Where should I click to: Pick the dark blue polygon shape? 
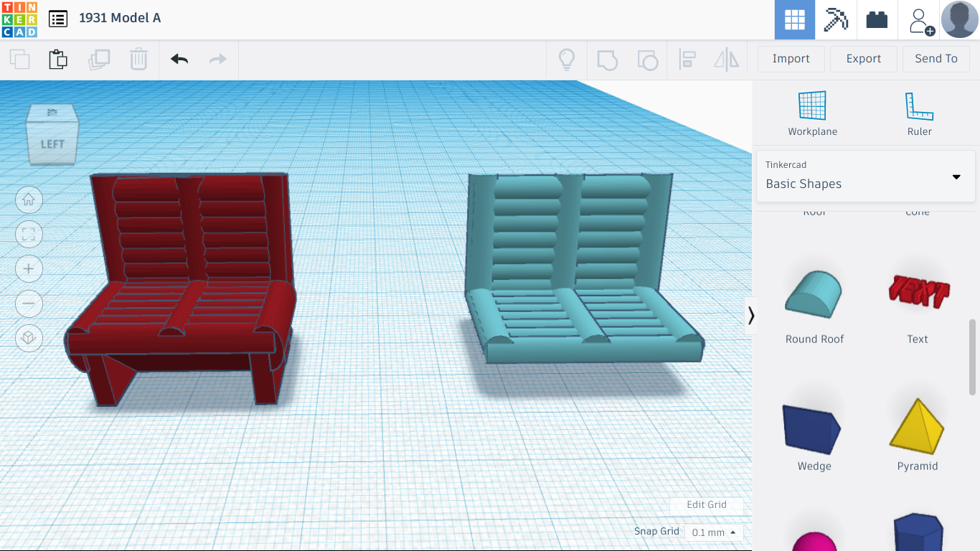[918, 532]
